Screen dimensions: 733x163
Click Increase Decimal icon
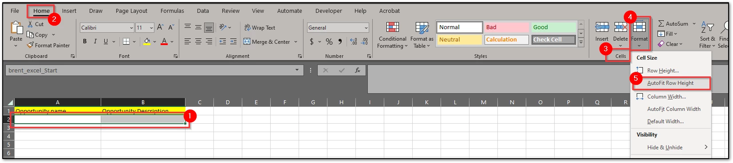[x=354, y=42]
